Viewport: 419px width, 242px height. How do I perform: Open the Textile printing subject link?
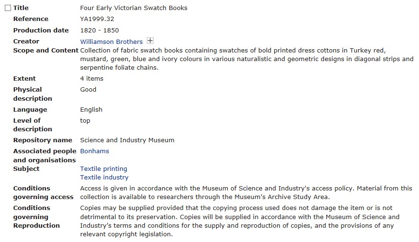pos(103,169)
